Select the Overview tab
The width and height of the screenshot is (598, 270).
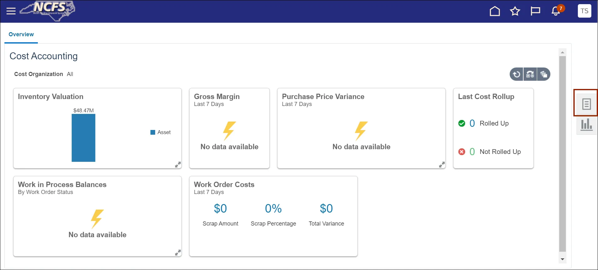(21, 34)
